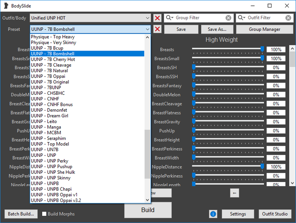
Task: Click the BodySlide app icon in title bar
Action: (x=6, y=6)
